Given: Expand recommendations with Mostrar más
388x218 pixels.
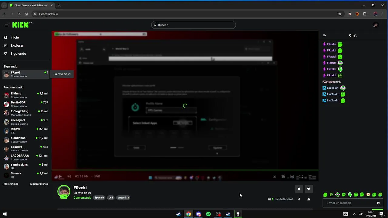Looking at the screenshot, I should [11, 184].
